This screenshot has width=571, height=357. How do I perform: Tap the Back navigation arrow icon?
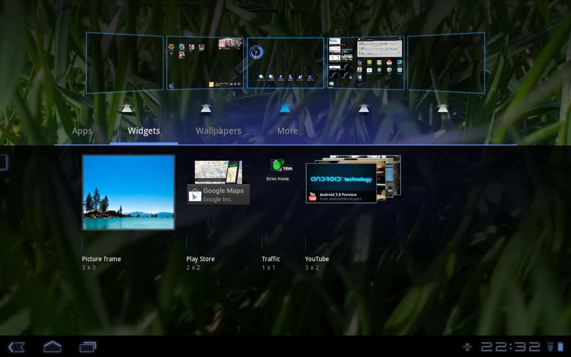[16, 347]
